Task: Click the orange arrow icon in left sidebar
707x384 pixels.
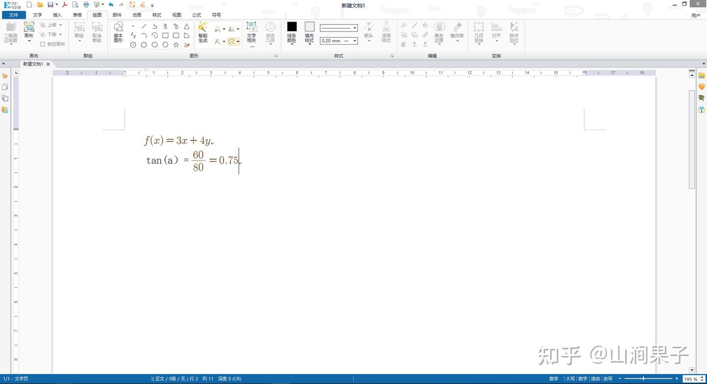Action: tap(5, 76)
